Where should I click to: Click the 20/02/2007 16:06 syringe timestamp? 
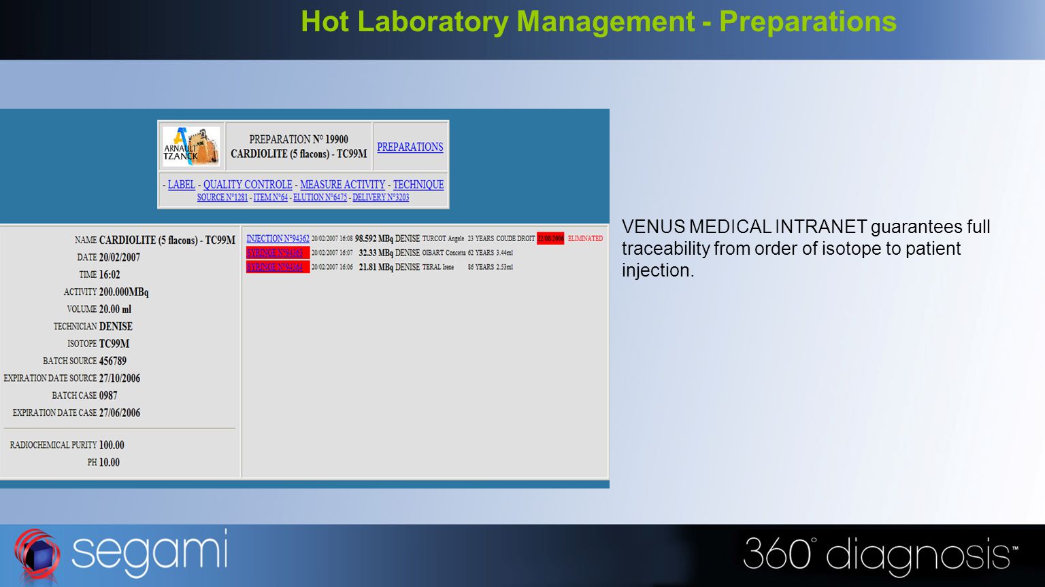332,267
